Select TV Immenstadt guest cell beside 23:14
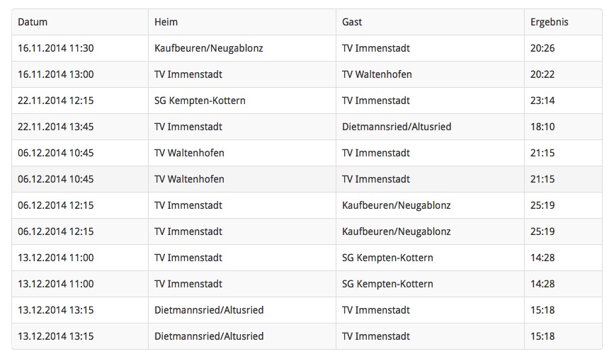 (x=430, y=101)
